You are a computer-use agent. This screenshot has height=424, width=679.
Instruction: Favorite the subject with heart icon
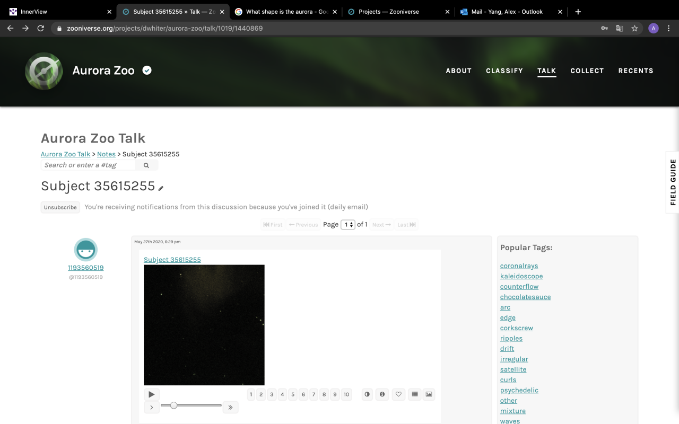click(x=398, y=394)
